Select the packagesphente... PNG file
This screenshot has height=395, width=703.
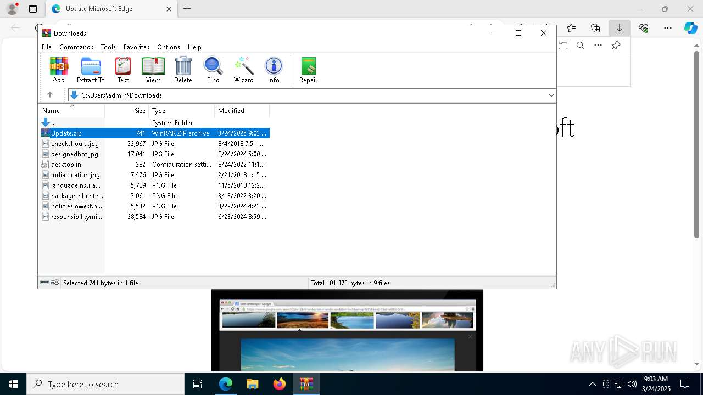154,196
